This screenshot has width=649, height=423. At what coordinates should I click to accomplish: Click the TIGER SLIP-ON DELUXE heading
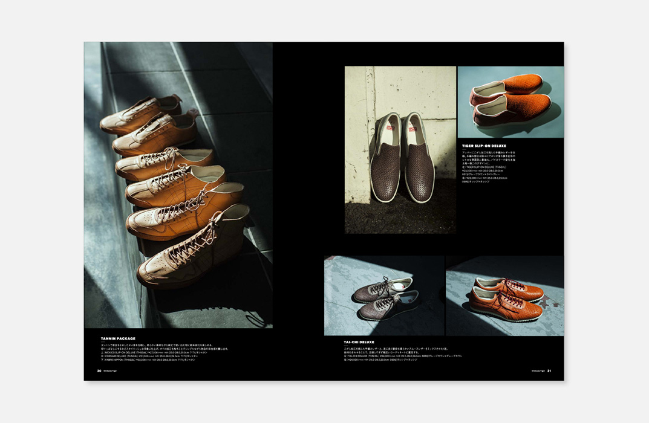point(484,146)
